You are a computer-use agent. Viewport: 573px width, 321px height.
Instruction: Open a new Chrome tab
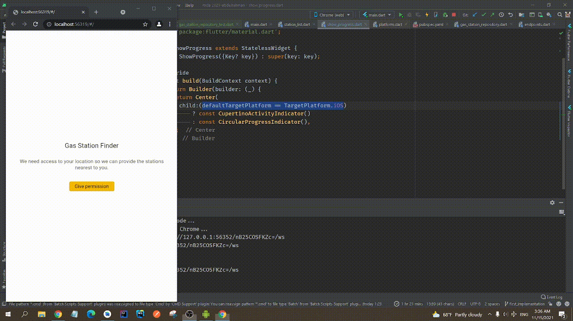click(96, 12)
